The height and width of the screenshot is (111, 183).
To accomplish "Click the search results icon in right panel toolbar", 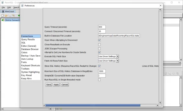I will pos(170,73).
